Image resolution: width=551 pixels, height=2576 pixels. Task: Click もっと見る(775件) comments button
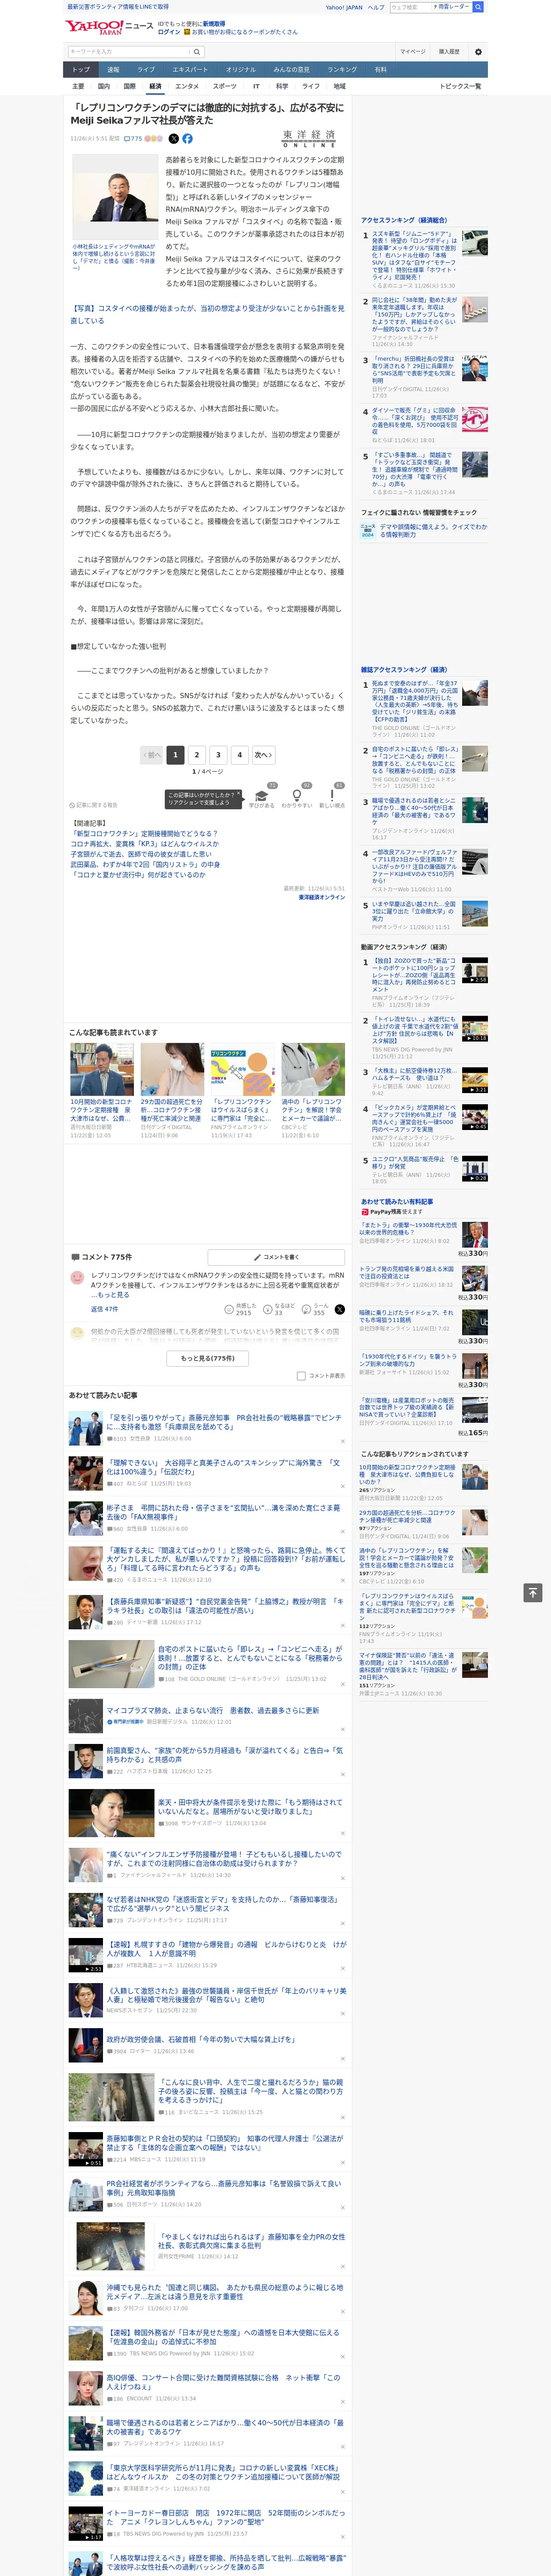tap(208, 1358)
